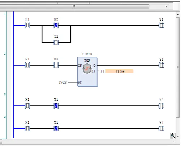Screen dimensions: 182x147
Task: Click the Q output pin of the timer
Action: tap(94, 66)
